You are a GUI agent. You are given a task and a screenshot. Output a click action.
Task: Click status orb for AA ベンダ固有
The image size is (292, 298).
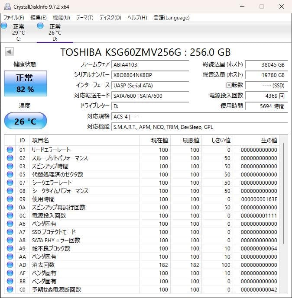click(x=10, y=256)
